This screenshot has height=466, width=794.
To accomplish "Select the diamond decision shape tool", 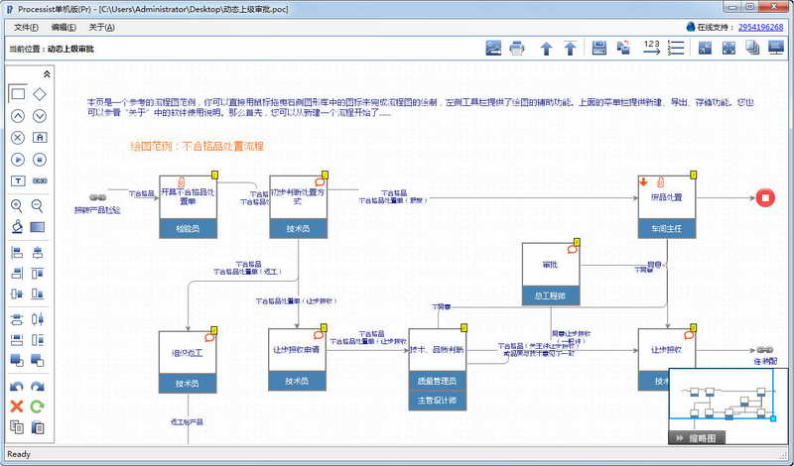I will click(39, 93).
